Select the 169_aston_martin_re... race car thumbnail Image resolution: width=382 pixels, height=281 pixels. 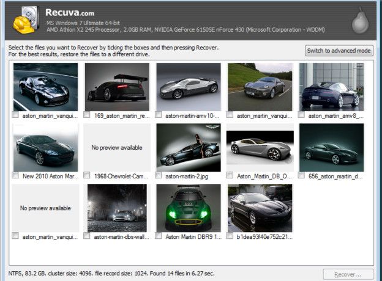(117, 87)
